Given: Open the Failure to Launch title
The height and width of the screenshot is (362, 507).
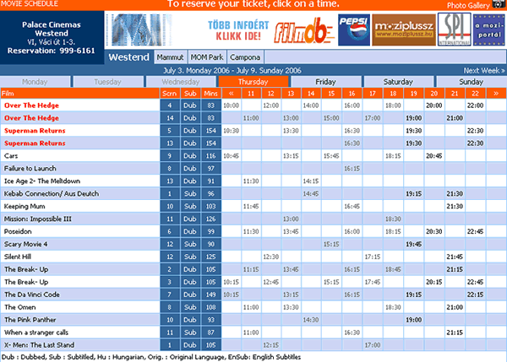Looking at the screenshot, I should [x=30, y=168].
